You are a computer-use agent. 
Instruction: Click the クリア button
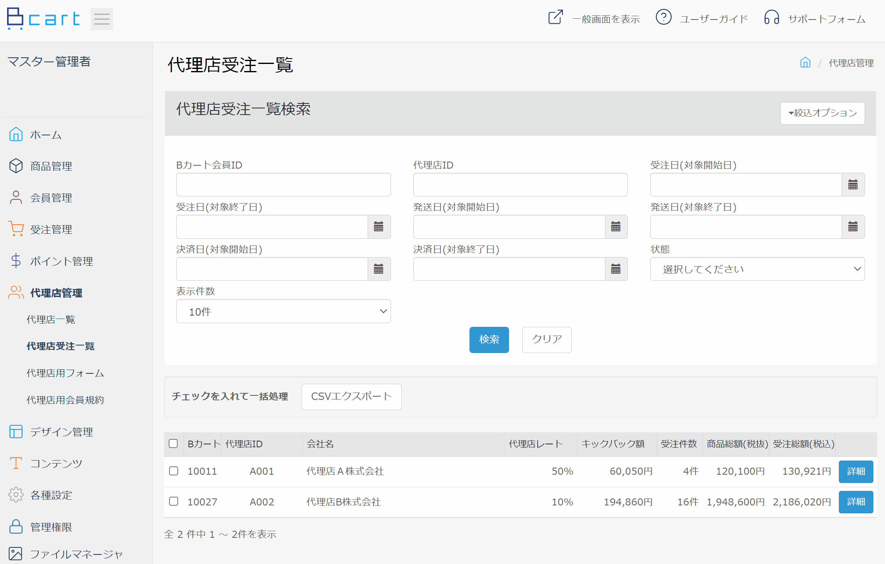(x=547, y=340)
